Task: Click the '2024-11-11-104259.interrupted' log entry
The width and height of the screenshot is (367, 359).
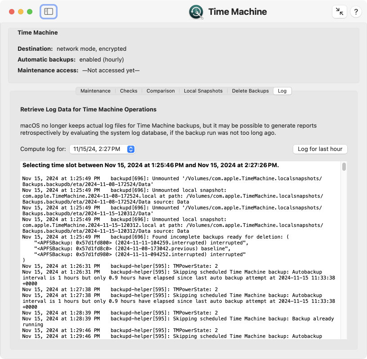Action: [141, 243]
